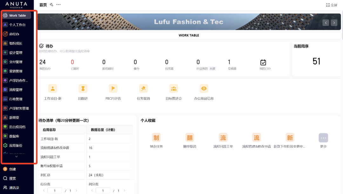Screen dimensions: 343x194
Task: Open the 通讯录 contacts icon
Action: [5, 188]
